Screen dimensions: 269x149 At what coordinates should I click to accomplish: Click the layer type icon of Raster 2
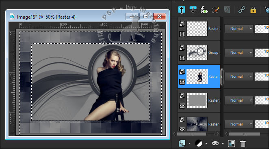(182, 96)
